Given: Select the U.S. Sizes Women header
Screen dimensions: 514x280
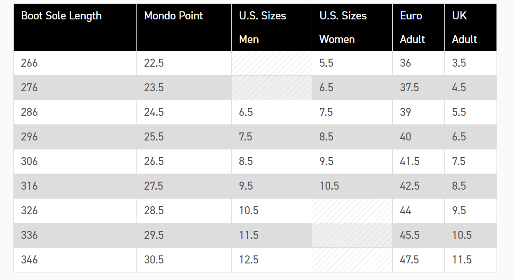Looking at the screenshot, I should click(343, 27).
